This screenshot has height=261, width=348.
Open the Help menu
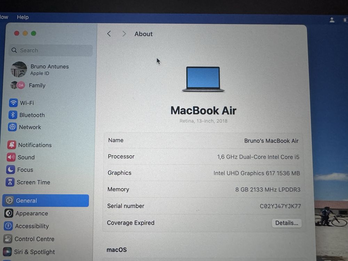pos(23,17)
